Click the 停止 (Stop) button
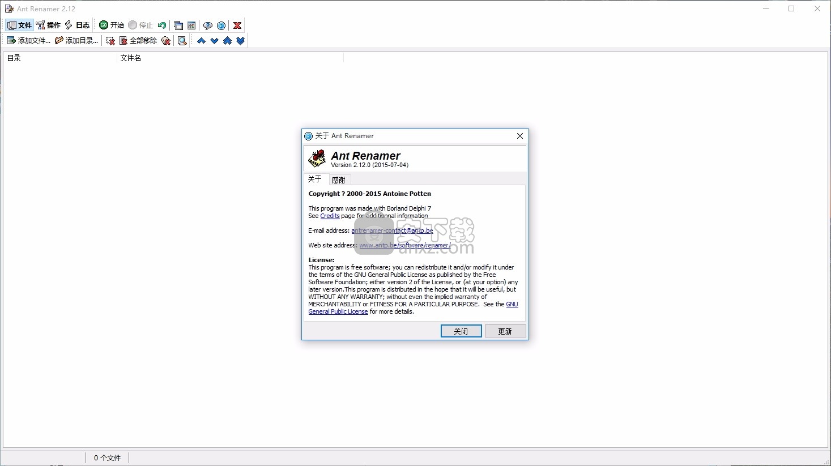This screenshot has width=831, height=466. click(x=140, y=25)
